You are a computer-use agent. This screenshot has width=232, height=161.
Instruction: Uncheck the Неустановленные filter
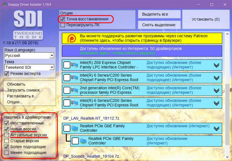click(x=7, y=123)
